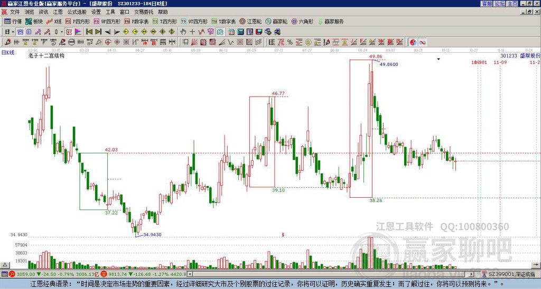Jump to last bar with green skip-forward icon
Screen dimensions: 541x289
98,32
